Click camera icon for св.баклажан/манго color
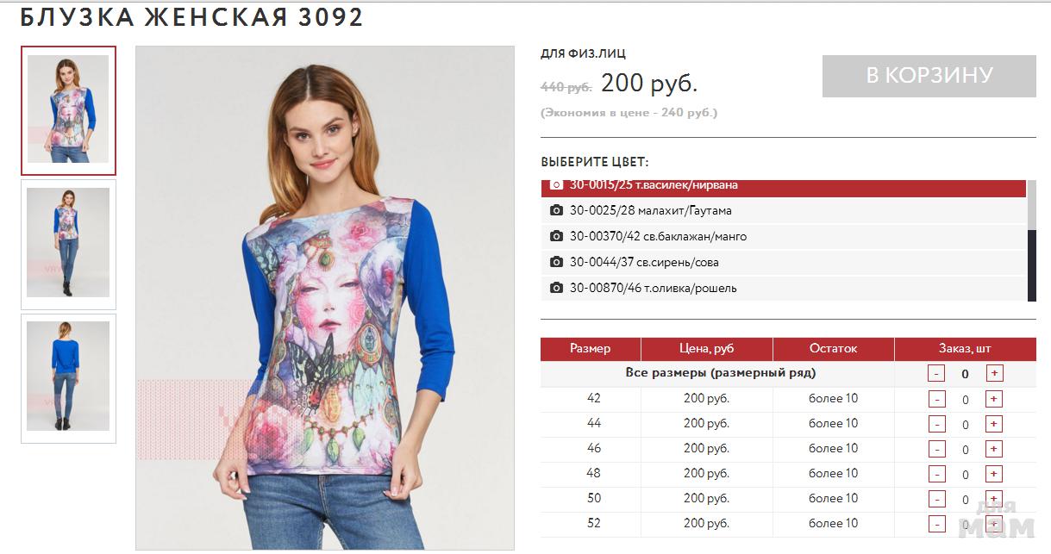Screen dimensions: 1051x554 pos(556,237)
